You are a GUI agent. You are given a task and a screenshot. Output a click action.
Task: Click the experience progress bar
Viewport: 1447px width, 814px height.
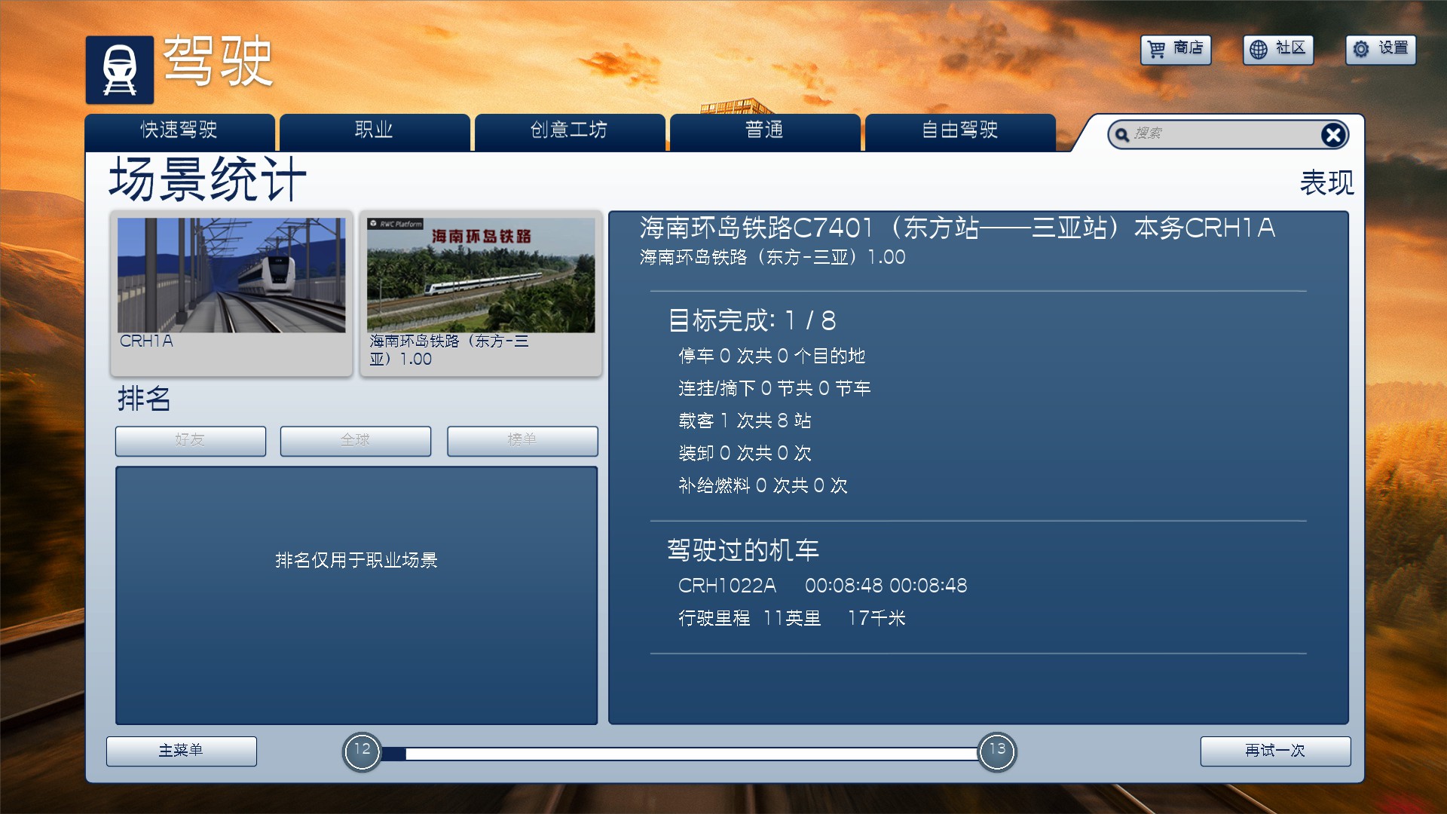(x=680, y=753)
